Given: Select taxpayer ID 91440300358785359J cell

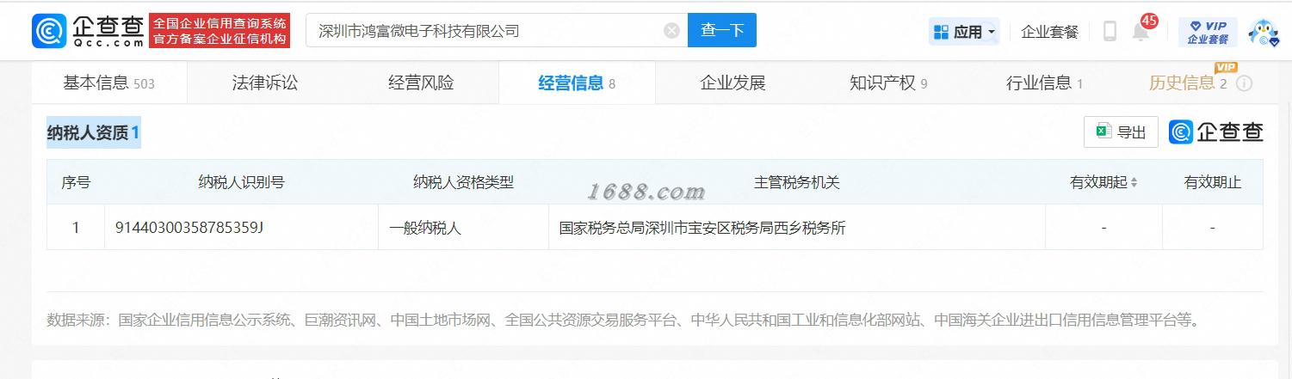Looking at the screenshot, I should (x=241, y=228).
